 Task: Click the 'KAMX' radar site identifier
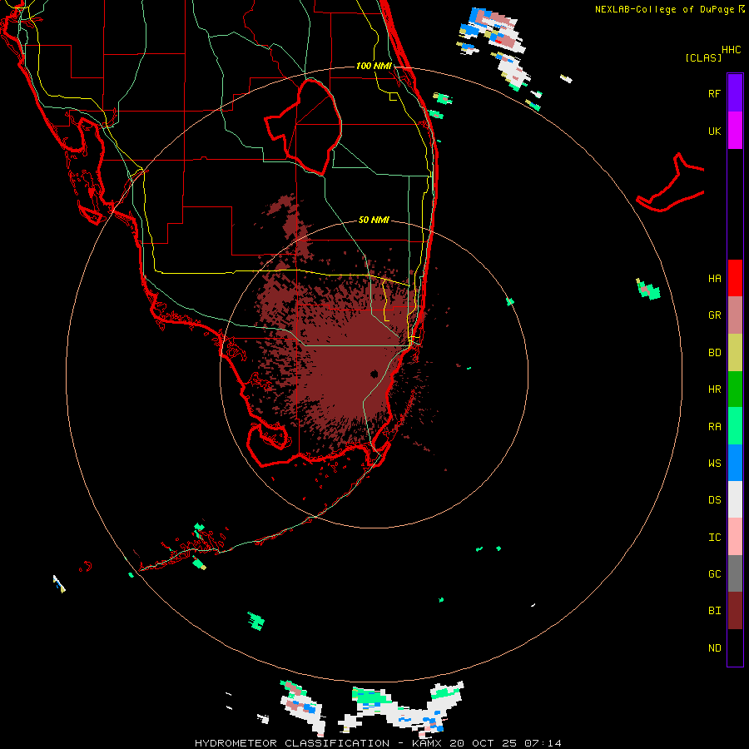click(x=427, y=743)
